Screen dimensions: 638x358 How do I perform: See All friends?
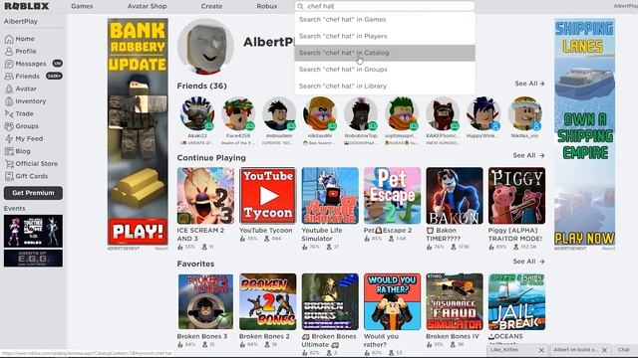(529, 84)
